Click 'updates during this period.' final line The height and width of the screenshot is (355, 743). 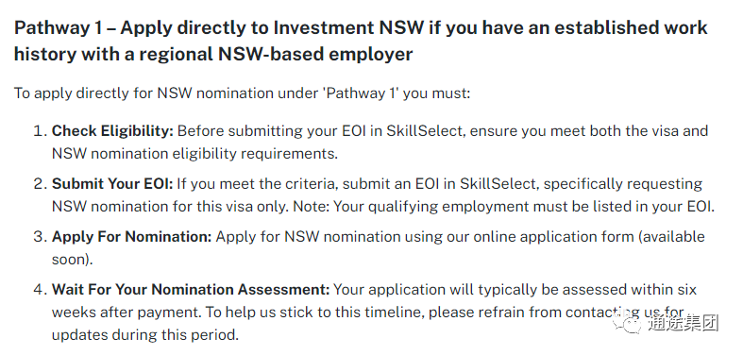point(145,335)
